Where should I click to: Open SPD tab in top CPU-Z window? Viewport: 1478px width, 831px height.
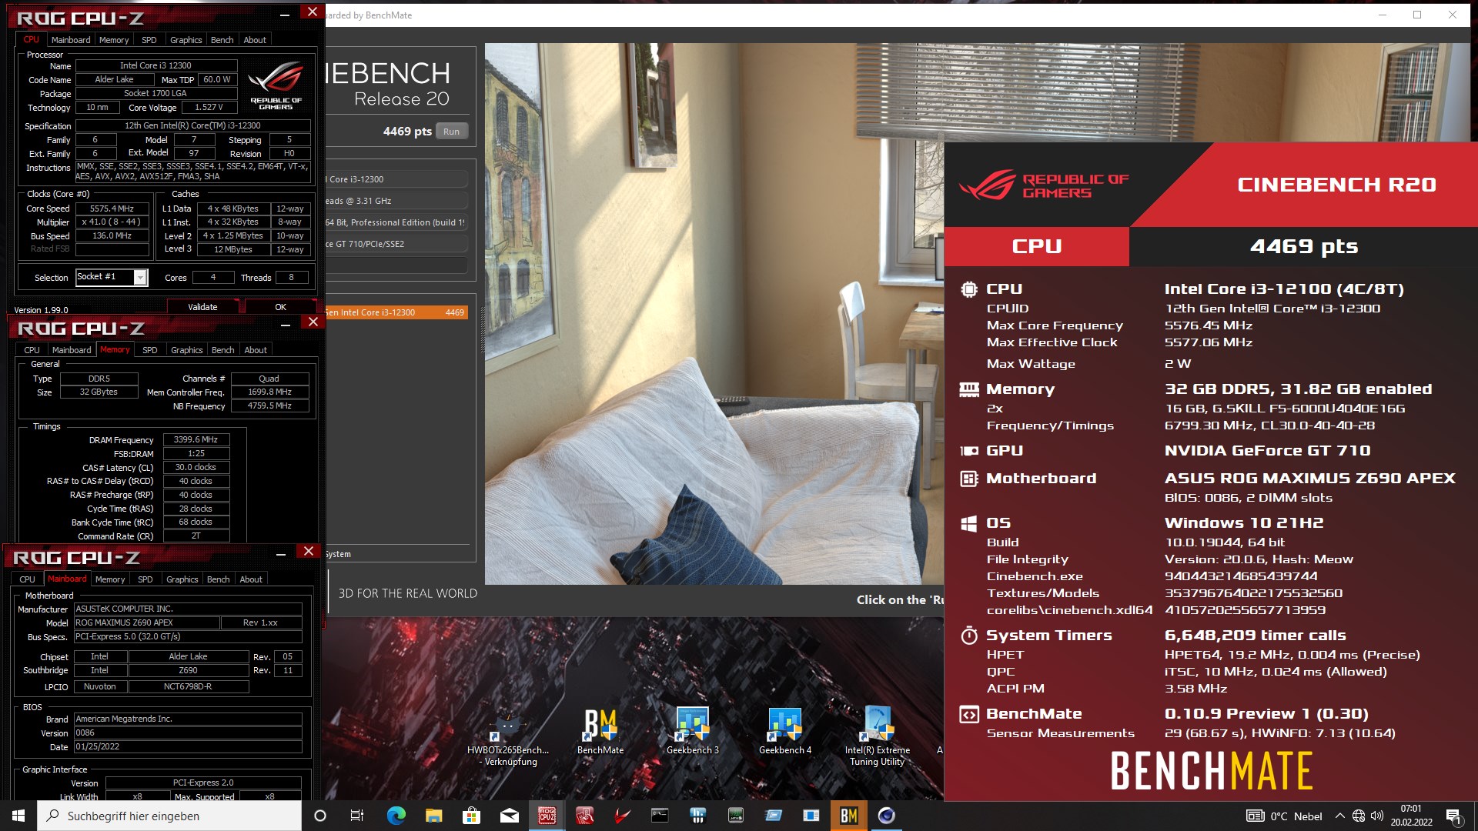(x=149, y=40)
